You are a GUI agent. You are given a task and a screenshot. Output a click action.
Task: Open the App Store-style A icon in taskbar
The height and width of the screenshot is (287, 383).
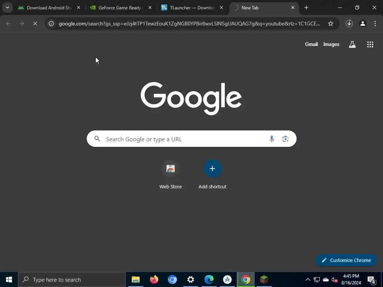click(227, 280)
